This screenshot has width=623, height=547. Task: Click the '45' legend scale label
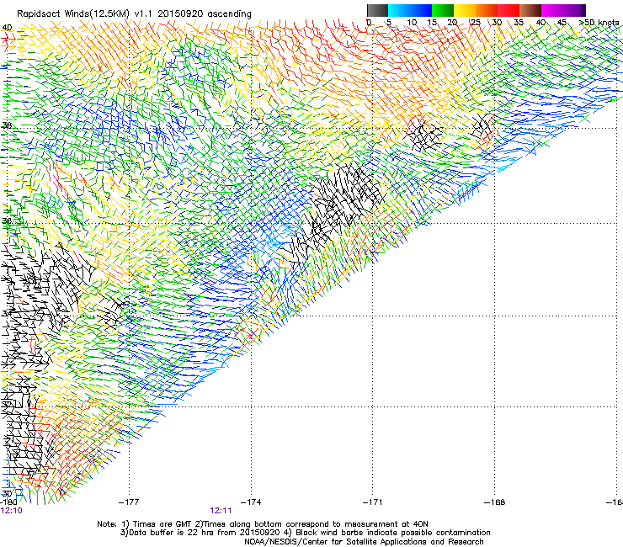562,23
